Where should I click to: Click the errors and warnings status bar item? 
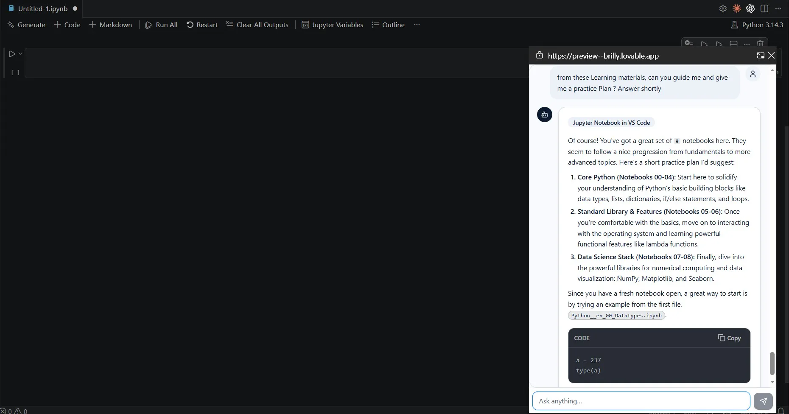pos(14,411)
